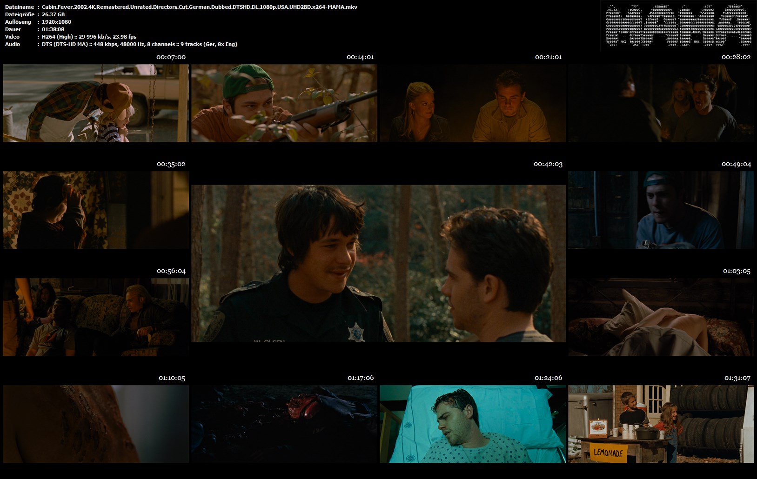
Task: Open the 00:07:00 thumbnail with plaid-shirt man
Action: point(96,103)
